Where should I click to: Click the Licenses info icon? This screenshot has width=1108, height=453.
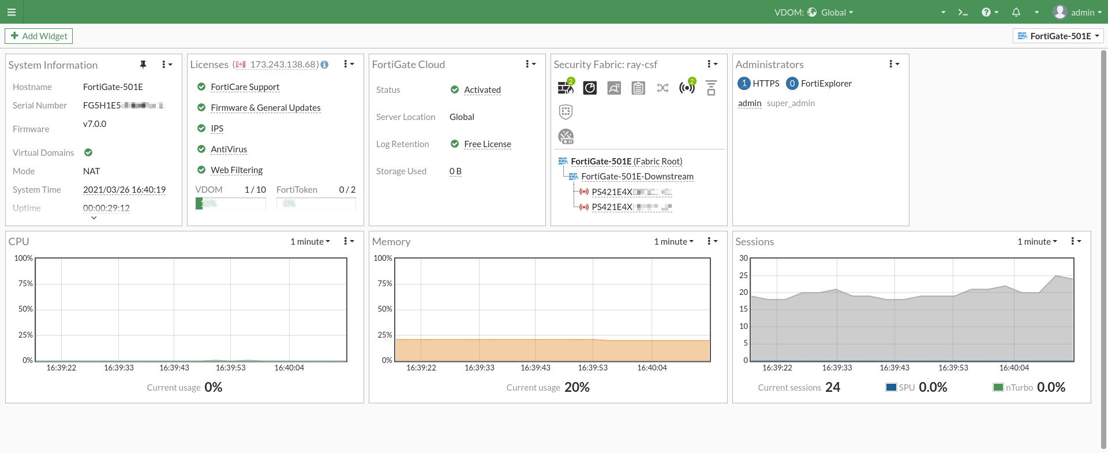pos(324,65)
